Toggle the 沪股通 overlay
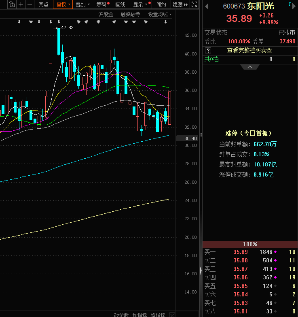The width and height of the screenshot is (298, 317). pos(106,14)
